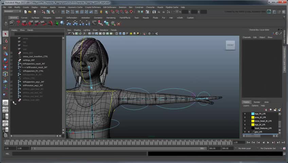Viewport: 288px width, 163px height.
Task: Switch to the Rendering shelf tab
Action: 111,18
